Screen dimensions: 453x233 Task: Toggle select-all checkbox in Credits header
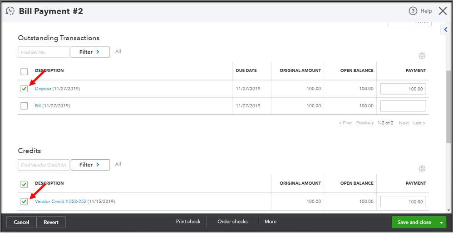tap(24, 184)
